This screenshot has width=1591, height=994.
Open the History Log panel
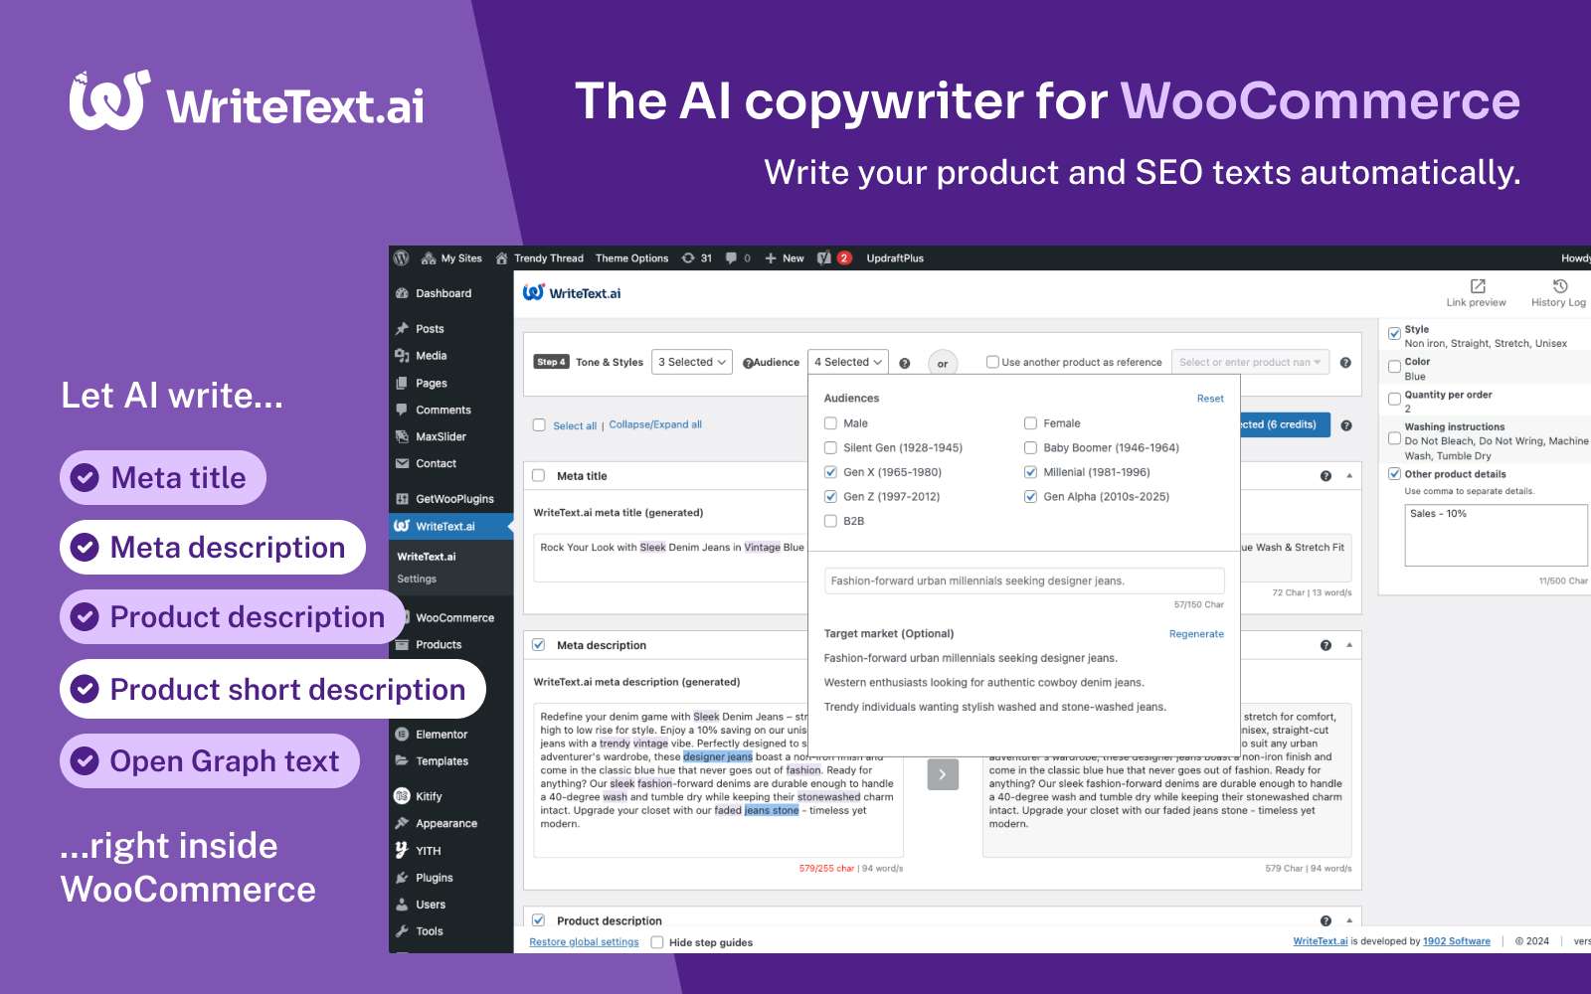coord(1556,290)
